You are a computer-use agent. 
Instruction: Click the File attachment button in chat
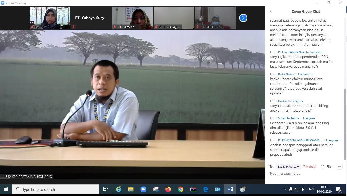point(326,167)
